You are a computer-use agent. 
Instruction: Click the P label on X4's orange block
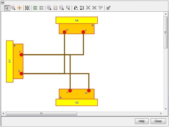point(92,25)
